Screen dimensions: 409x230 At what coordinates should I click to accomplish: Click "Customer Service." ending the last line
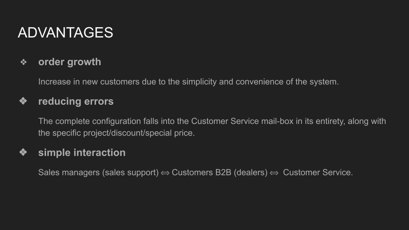(318, 172)
